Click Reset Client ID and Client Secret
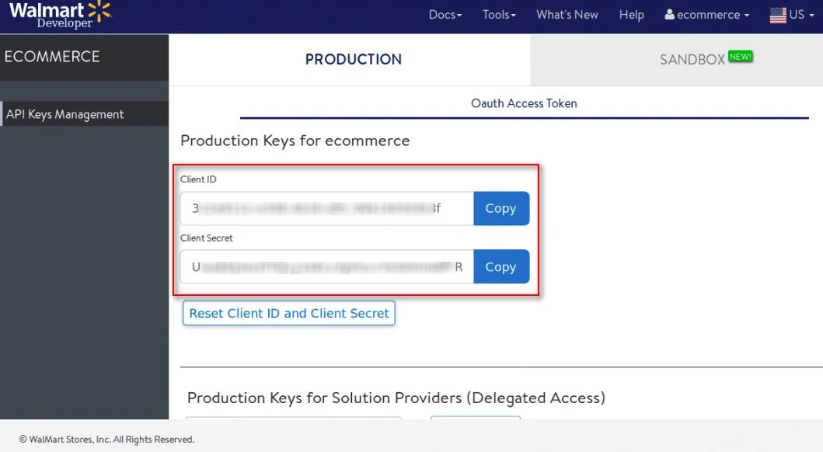The height and width of the screenshot is (452, 823). 288,313
